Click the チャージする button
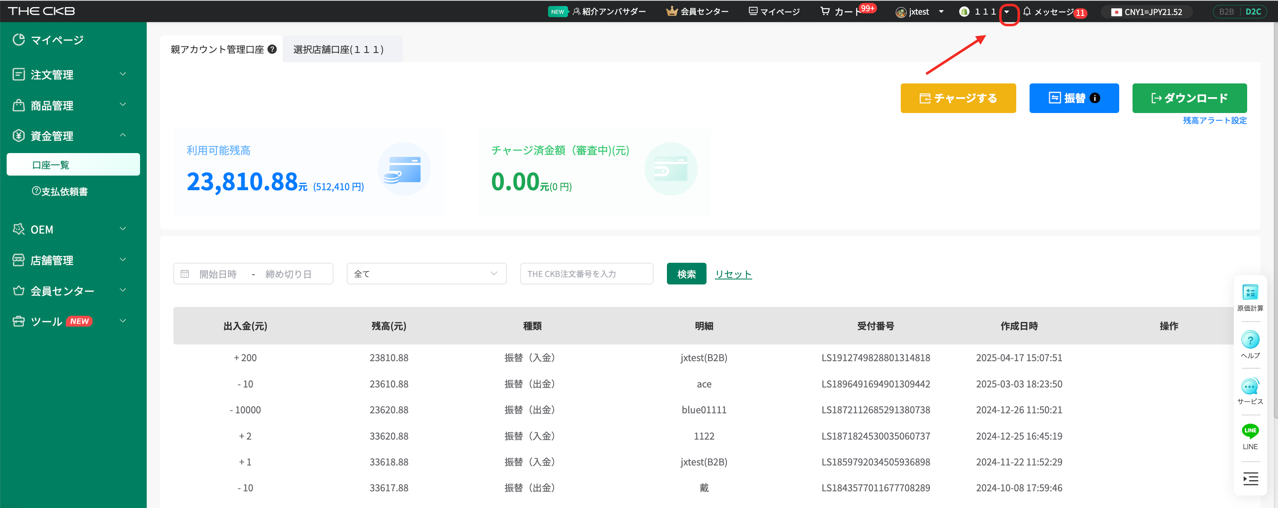The image size is (1278, 508). coord(957,98)
